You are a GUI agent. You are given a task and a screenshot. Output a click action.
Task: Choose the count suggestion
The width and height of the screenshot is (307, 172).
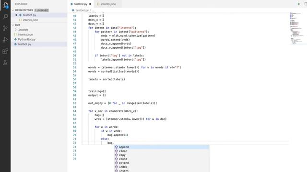point(162,159)
